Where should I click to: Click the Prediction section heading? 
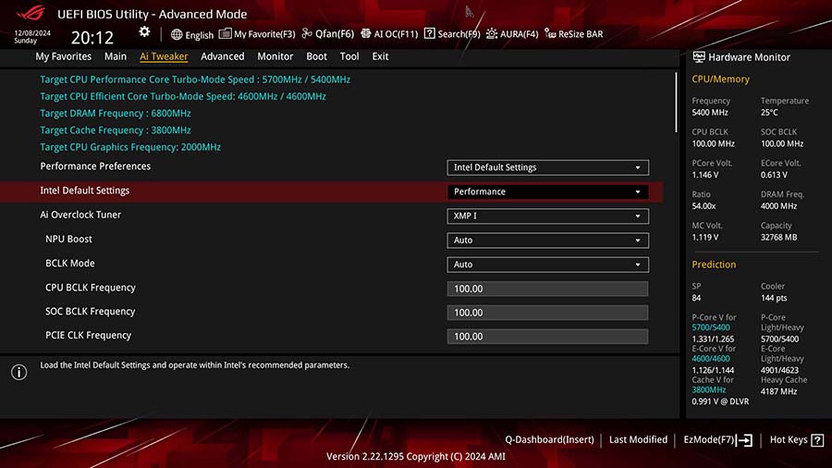pos(714,265)
